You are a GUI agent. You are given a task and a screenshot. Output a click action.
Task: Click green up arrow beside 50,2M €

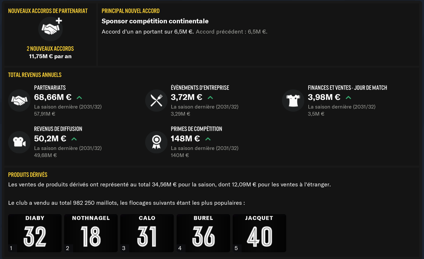point(74,139)
